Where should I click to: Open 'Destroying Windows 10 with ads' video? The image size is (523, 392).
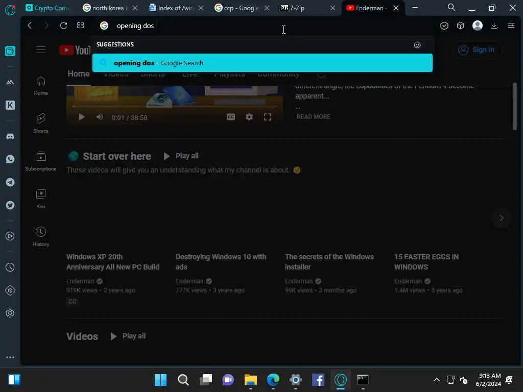coord(221,262)
